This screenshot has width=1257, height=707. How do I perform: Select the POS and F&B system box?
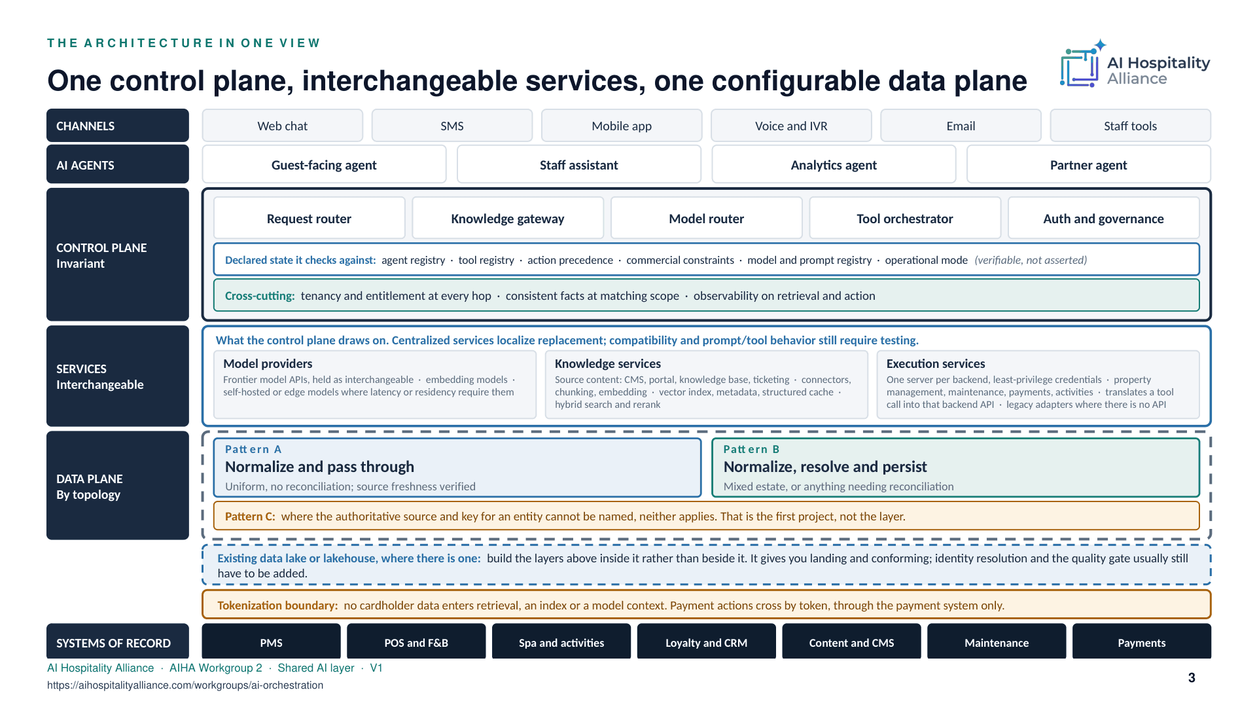[x=416, y=642]
